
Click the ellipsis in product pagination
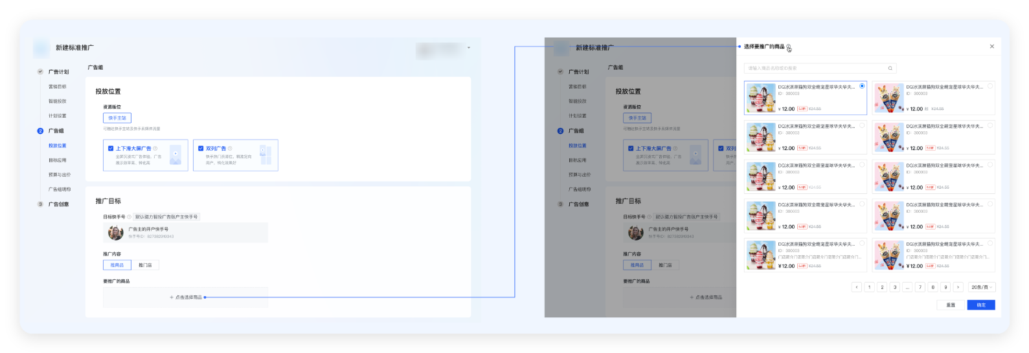tap(907, 287)
